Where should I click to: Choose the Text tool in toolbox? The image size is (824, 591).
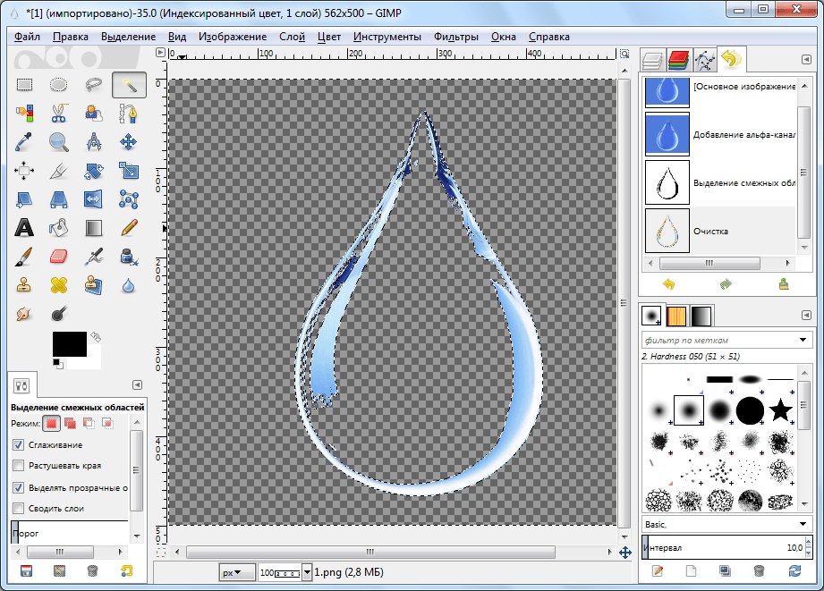click(x=24, y=227)
